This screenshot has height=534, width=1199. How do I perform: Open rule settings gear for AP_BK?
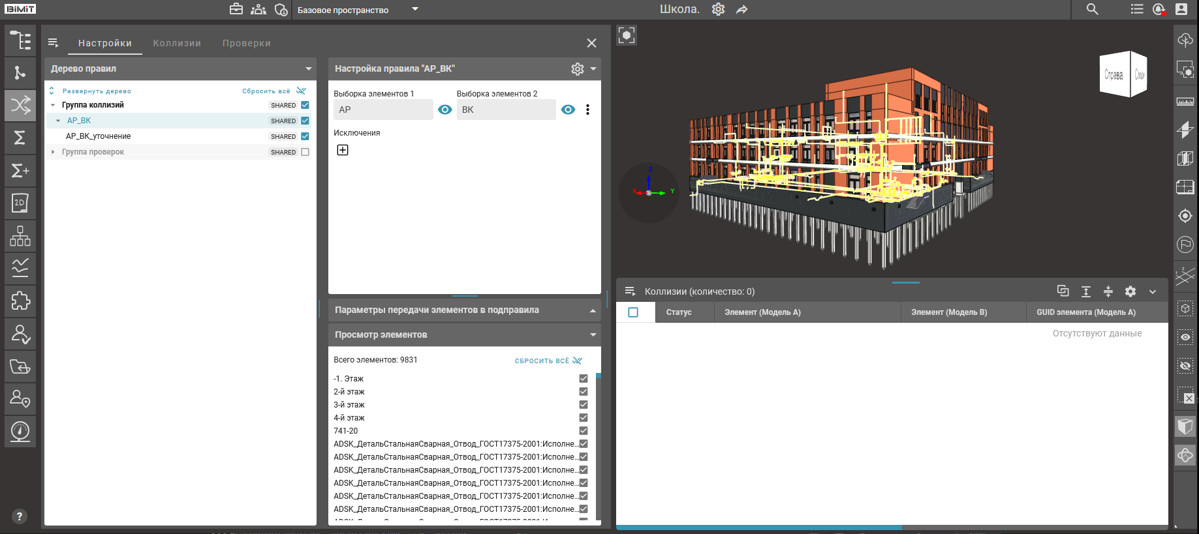tap(577, 69)
